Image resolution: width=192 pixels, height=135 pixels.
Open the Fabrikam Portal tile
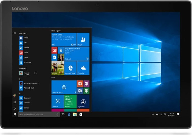click(x=64, y=87)
